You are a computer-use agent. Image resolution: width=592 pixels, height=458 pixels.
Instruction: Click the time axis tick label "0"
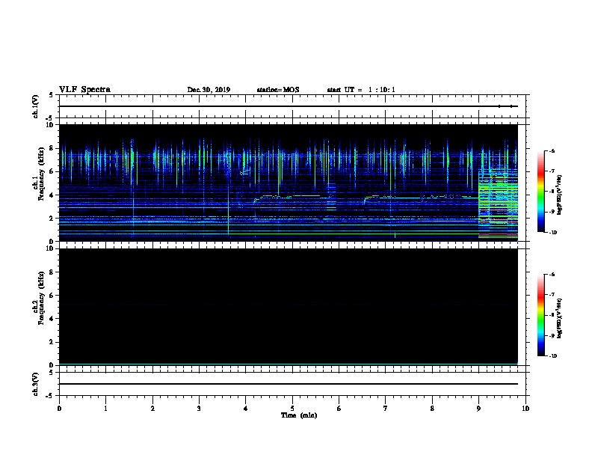coord(59,409)
